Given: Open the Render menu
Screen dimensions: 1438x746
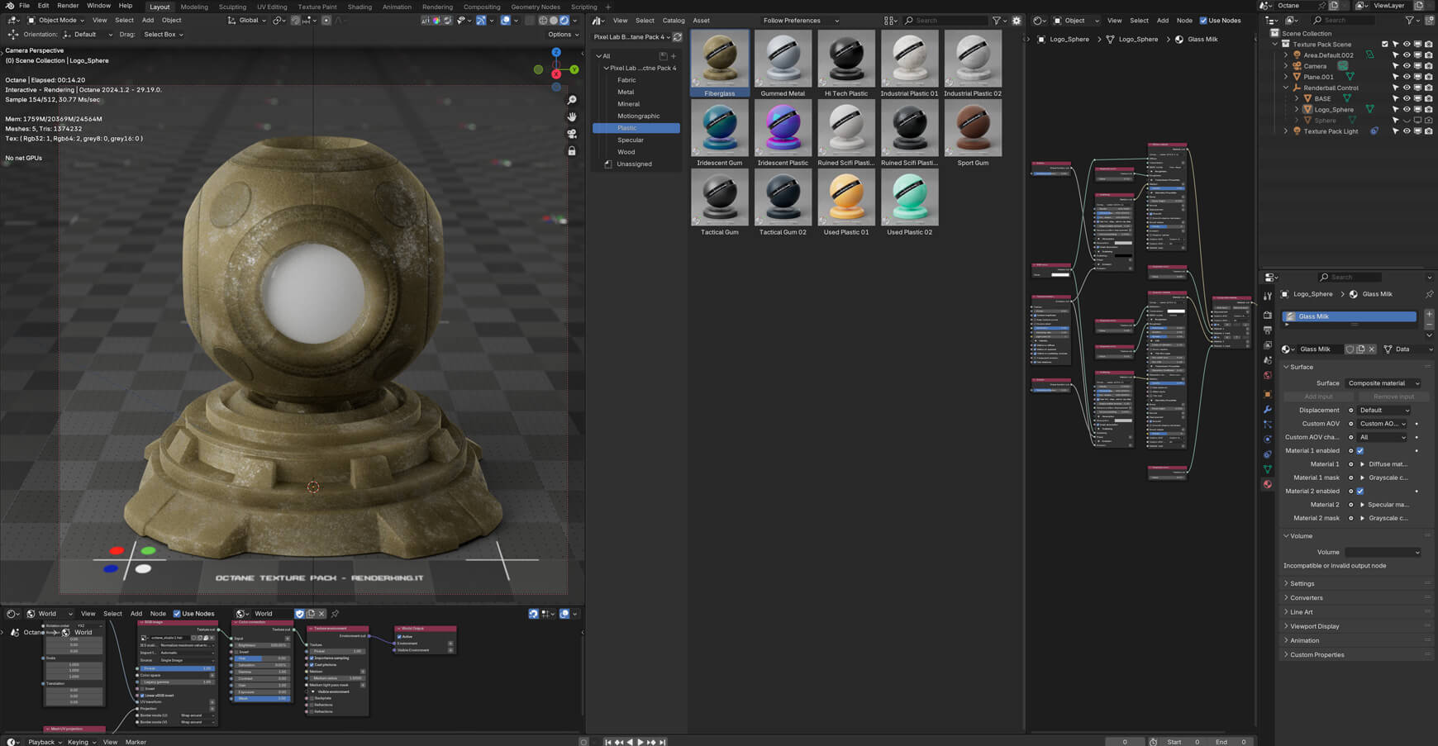Looking at the screenshot, I should [x=68, y=6].
